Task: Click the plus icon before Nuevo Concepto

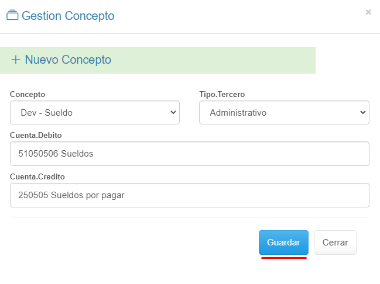Action: tap(16, 60)
